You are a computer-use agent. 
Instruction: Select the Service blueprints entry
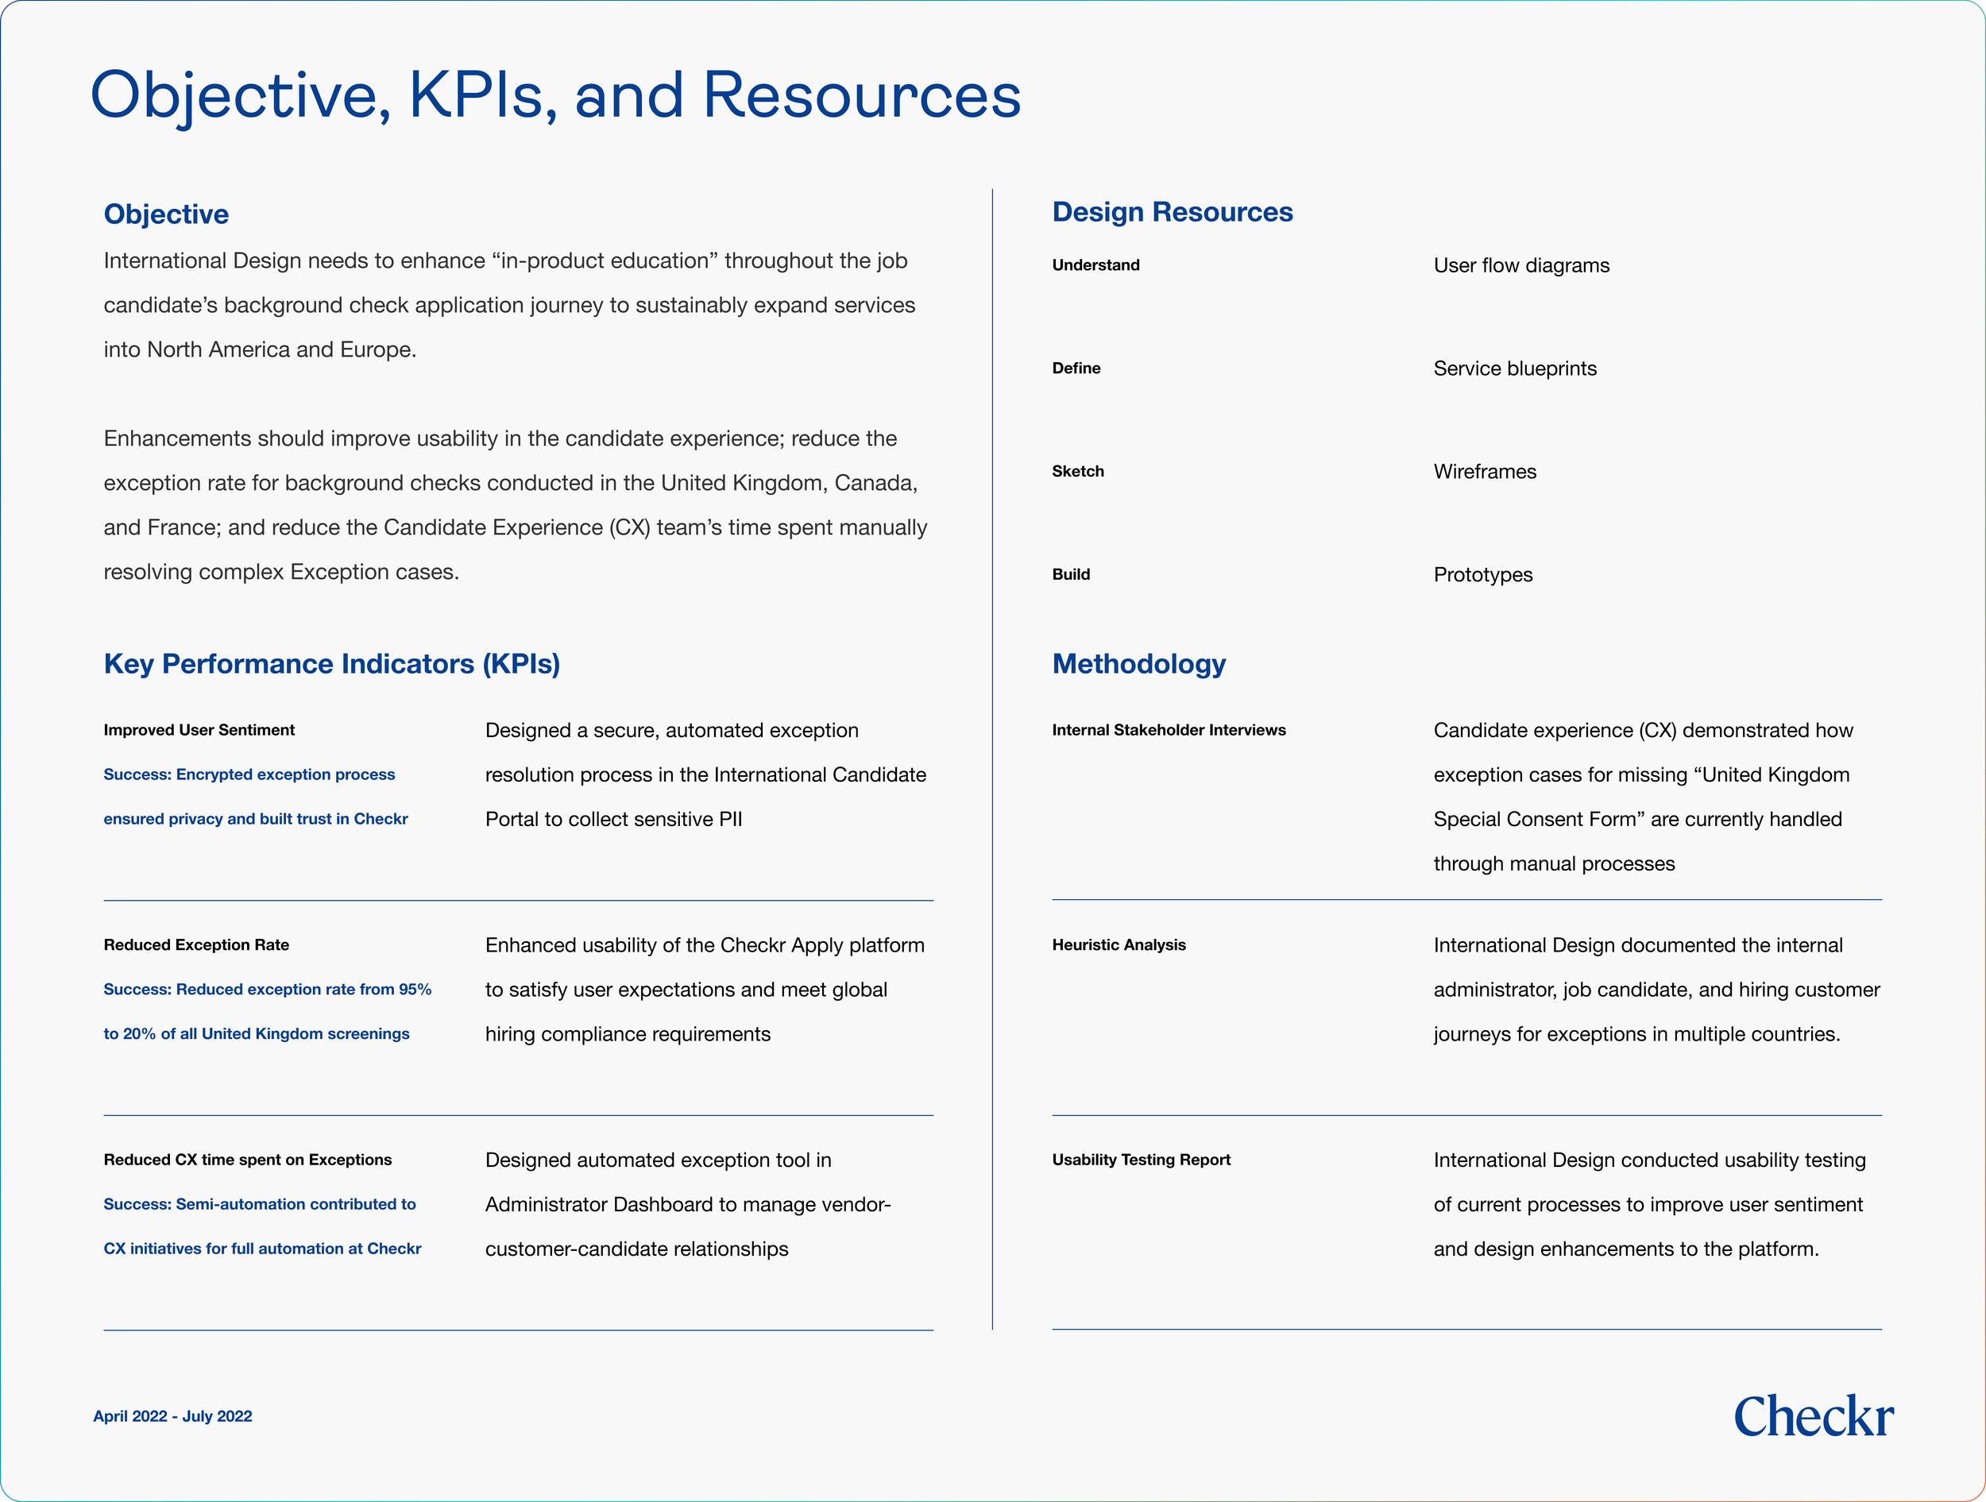(1515, 368)
